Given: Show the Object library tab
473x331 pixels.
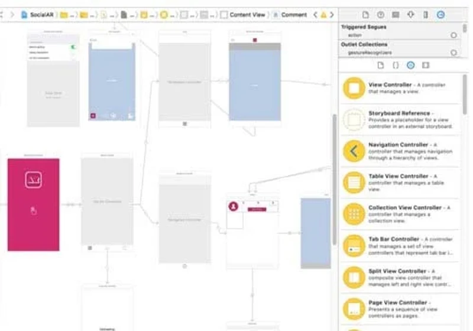Looking at the screenshot, I should click(410, 65).
